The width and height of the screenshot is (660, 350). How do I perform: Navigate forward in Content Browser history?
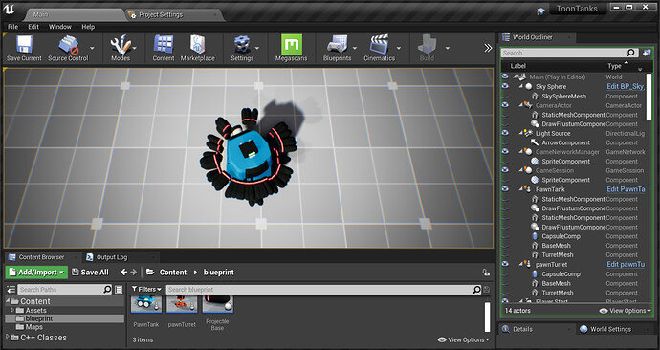tap(134, 273)
